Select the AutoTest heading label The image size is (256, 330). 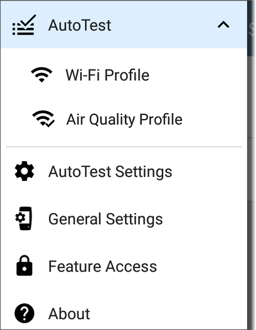pyautogui.click(x=79, y=25)
